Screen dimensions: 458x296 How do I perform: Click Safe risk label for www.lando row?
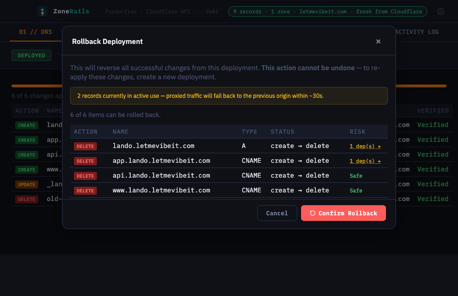[356, 190]
